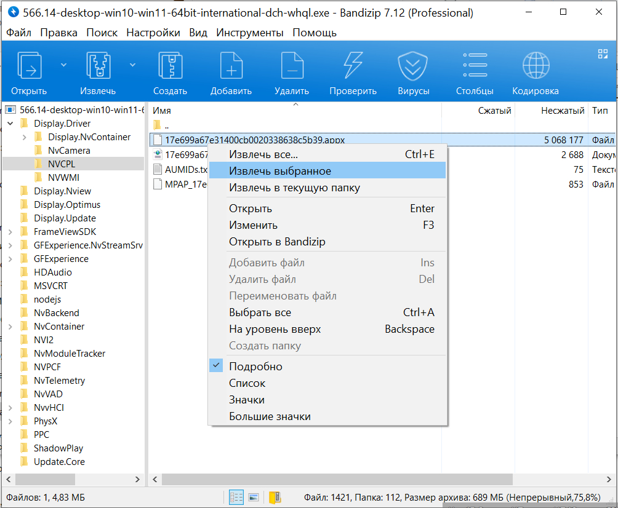The width and height of the screenshot is (618, 508).
Task: Open the Файл menu
Action: click(x=18, y=33)
